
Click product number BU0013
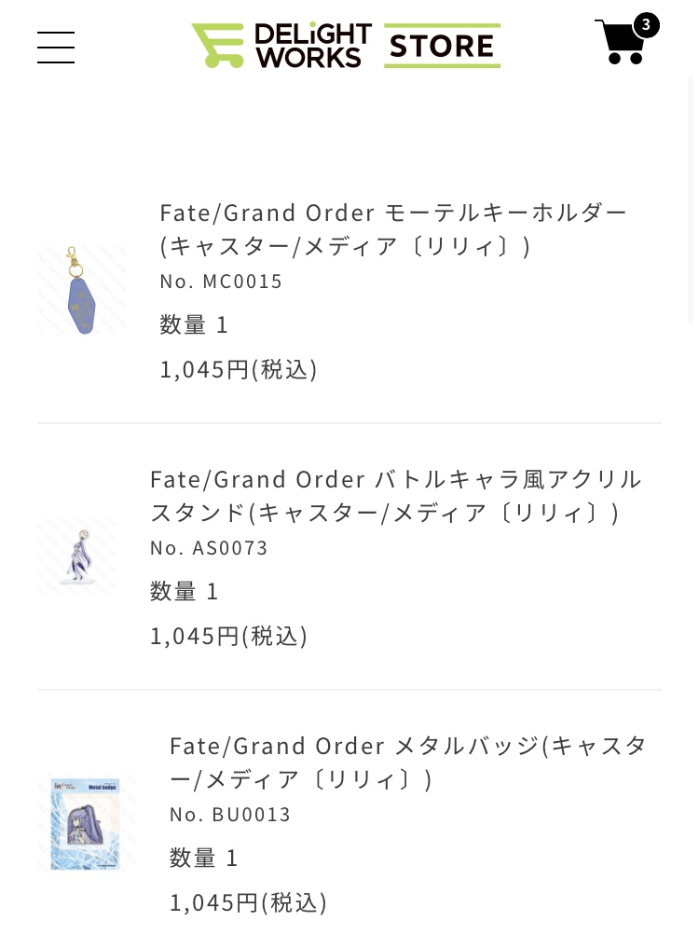tap(230, 815)
